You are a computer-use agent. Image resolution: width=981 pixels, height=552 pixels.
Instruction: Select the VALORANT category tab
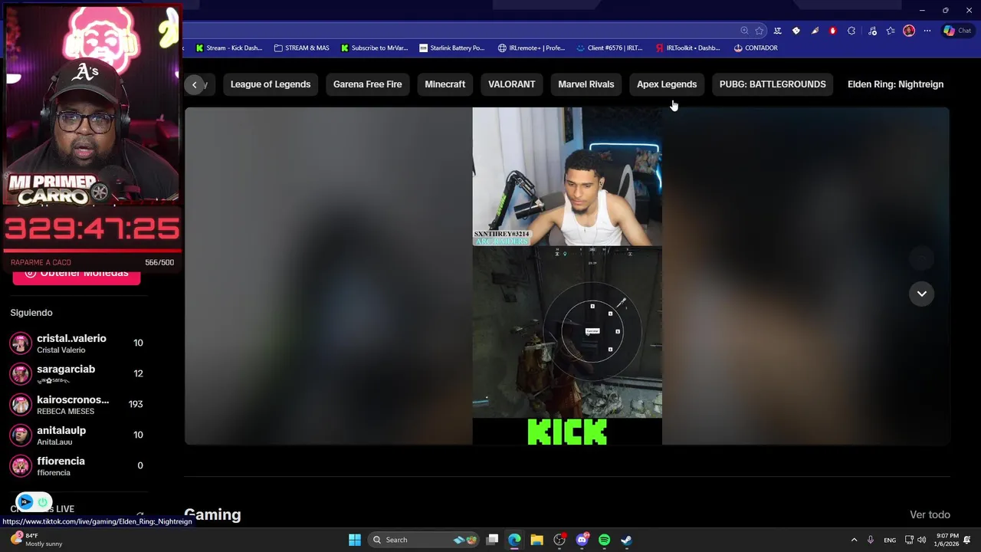[x=511, y=84]
